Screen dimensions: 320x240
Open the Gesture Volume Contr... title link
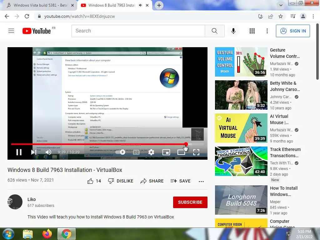(285, 53)
